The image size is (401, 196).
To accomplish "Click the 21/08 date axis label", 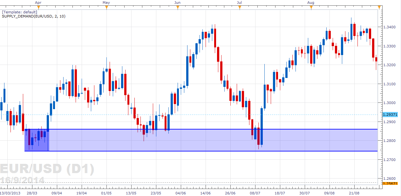I will (354, 193).
